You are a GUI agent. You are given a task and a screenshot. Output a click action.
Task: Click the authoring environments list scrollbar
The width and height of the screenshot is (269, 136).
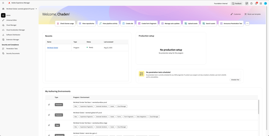(x=259, y=107)
